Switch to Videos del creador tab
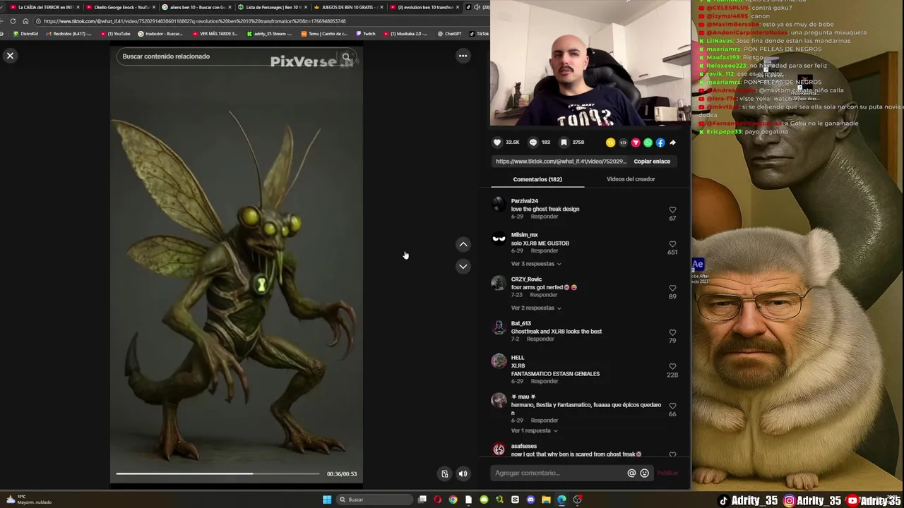This screenshot has height=508, width=904. (x=631, y=179)
